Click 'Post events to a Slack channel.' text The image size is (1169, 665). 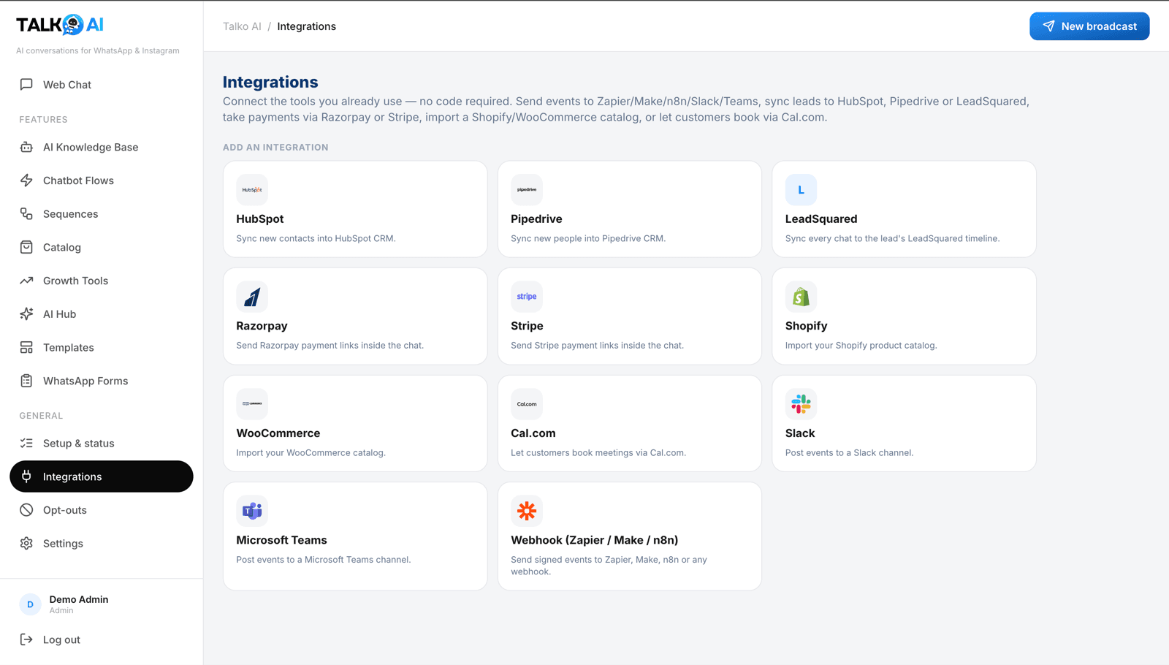tap(849, 452)
